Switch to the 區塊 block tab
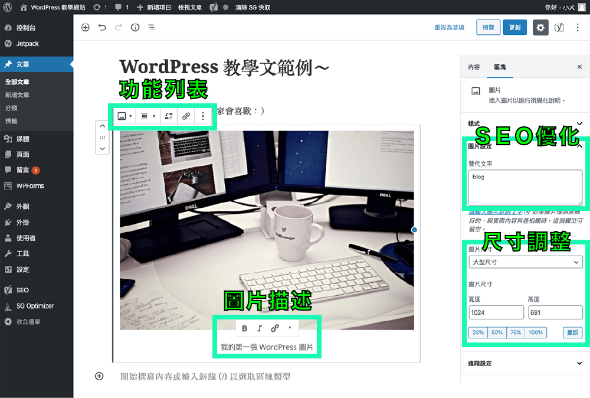Screen dimensions: 590x398 (x=500, y=67)
